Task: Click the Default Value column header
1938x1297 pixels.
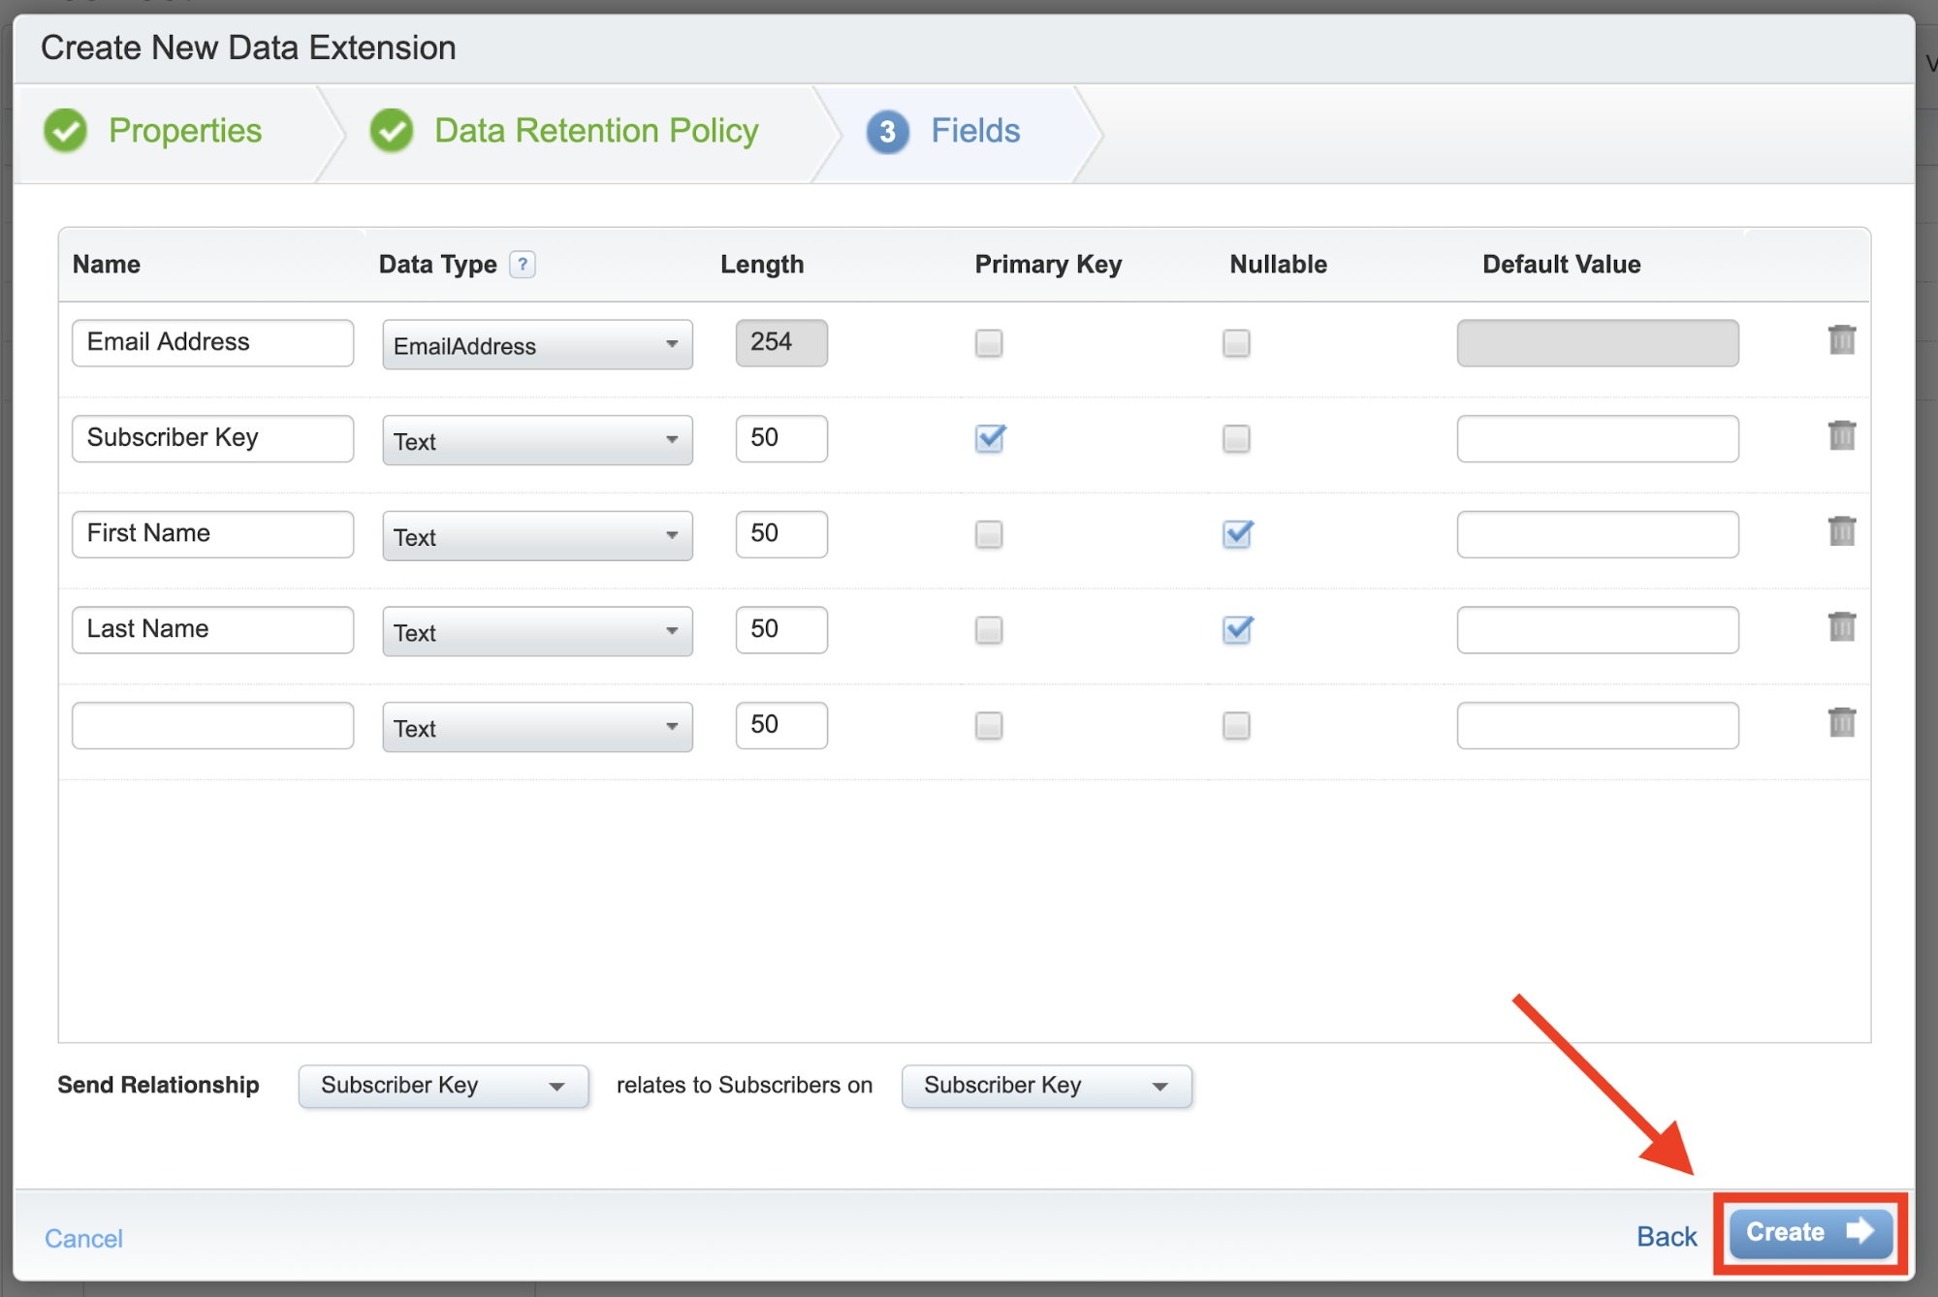Action: point(1561,265)
